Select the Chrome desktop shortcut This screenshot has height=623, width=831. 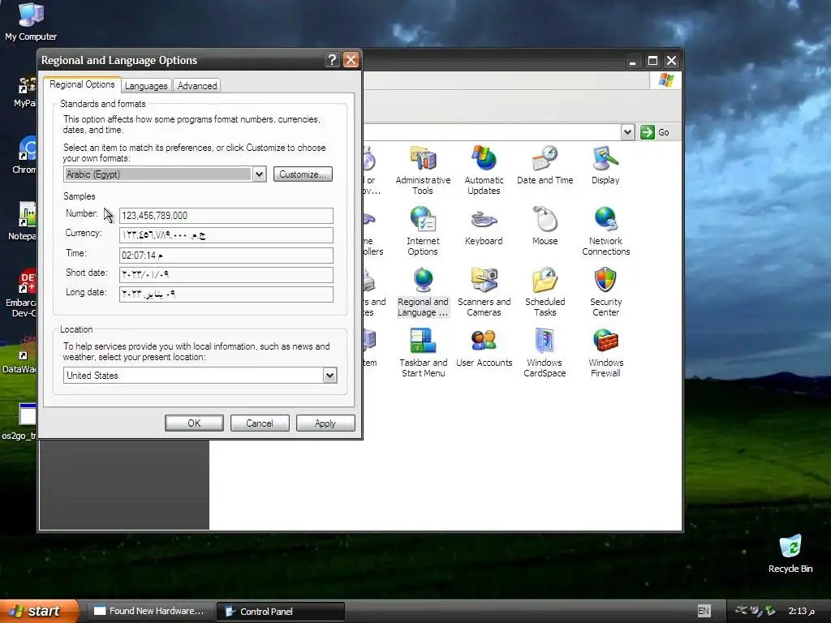[24, 155]
